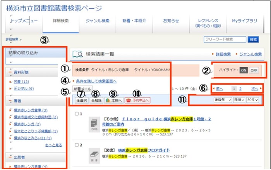Viewport: 271px width, 170px height.
Task: Click the search results list magnifier icon
Action: [78, 54]
